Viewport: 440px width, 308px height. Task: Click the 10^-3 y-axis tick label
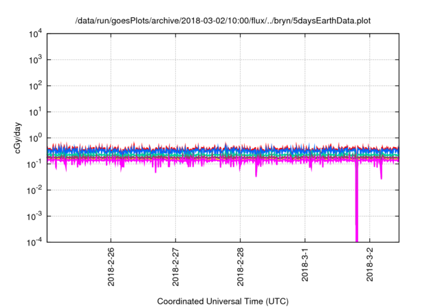pos(34,217)
